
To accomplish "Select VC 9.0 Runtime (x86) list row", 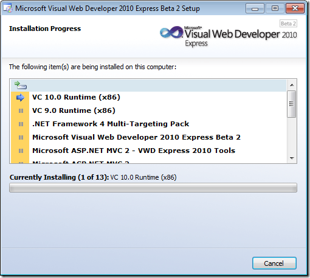I will (149, 110).
